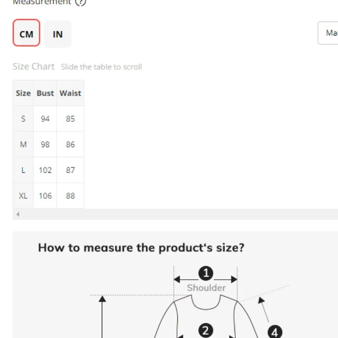This screenshot has width=338, height=338.
Task: Select the CM measurement unit
Action: pos(26,33)
